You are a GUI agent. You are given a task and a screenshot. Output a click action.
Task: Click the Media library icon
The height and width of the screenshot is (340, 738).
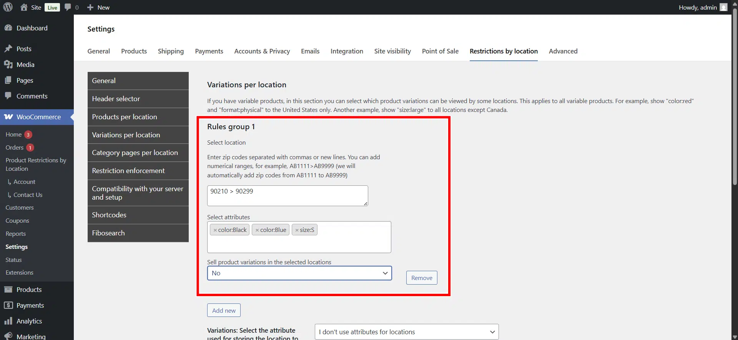8,65
